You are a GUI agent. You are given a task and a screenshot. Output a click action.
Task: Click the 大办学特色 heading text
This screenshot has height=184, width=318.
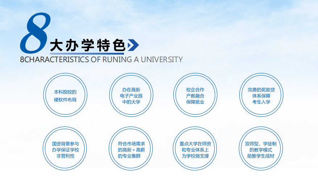tap(87, 46)
